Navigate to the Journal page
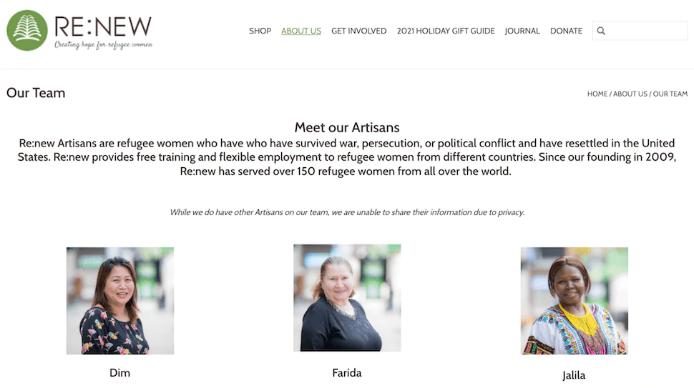The image size is (694, 388). [x=522, y=31]
